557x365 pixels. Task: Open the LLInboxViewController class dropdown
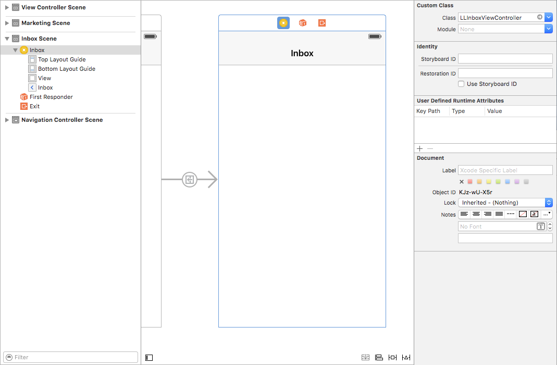tap(548, 17)
